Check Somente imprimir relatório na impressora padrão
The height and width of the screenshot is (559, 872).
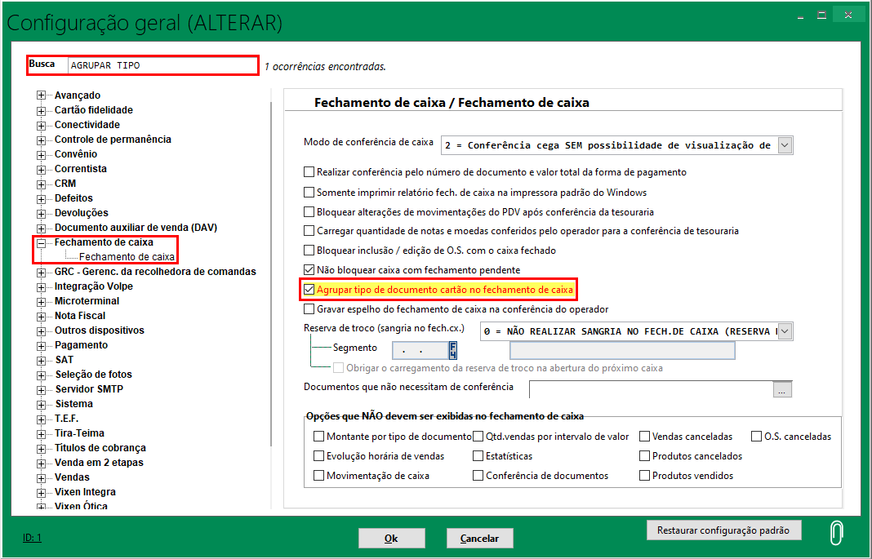pyautogui.click(x=309, y=193)
